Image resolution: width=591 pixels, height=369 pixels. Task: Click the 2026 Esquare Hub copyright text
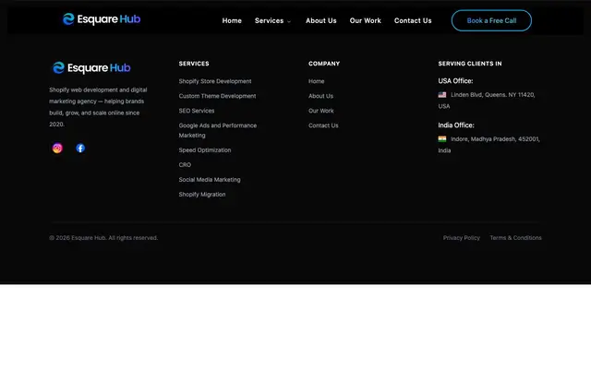103,238
